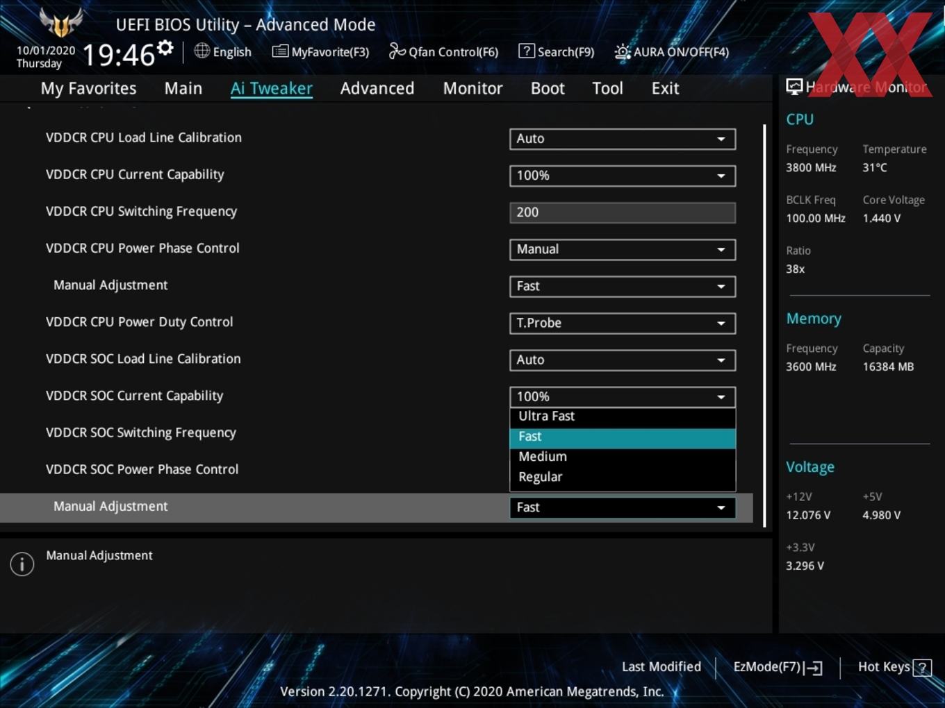Click Core Voltage value 1.440 V
This screenshot has height=708, width=945.
coord(881,218)
